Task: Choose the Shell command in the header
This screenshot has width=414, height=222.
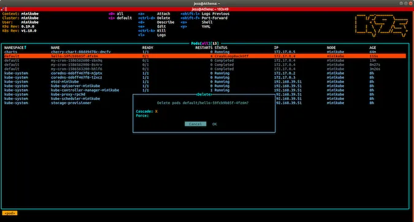Action: click(207, 22)
